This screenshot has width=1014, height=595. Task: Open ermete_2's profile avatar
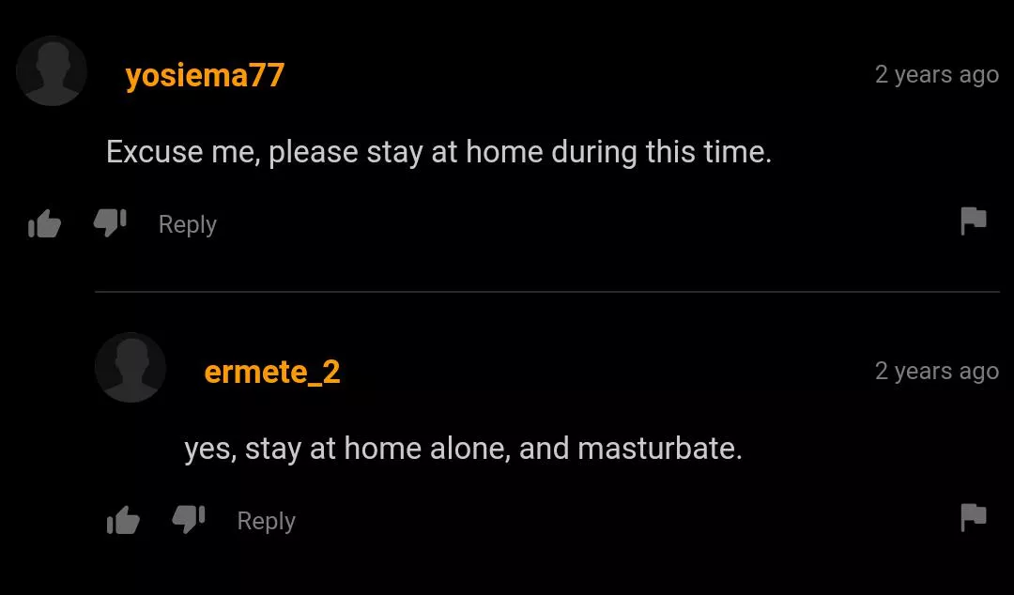pyautogui.click(x=130, y=367)
